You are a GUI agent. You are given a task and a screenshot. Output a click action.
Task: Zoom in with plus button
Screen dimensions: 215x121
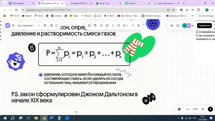tap(203, 109)
